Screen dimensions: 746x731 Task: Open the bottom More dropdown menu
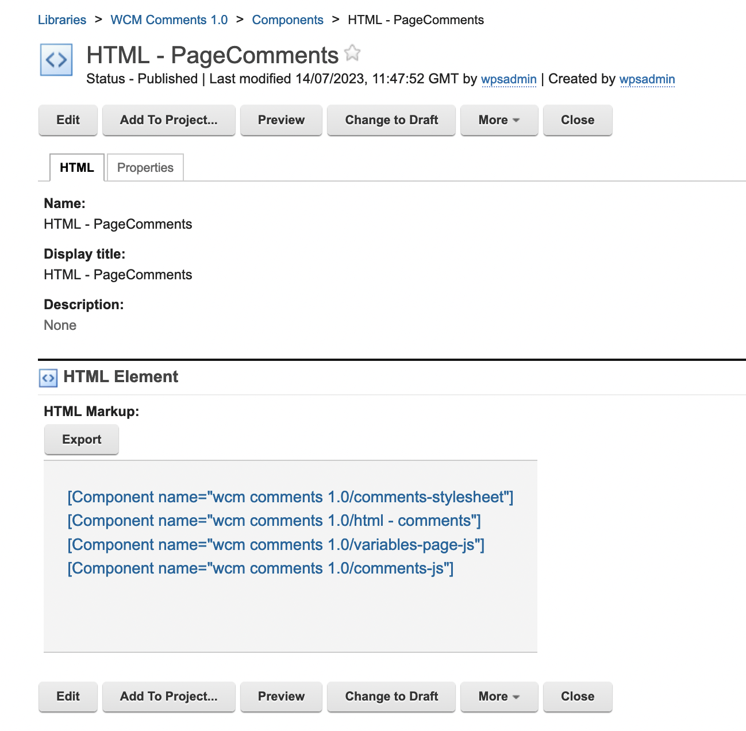coord(498,697)
